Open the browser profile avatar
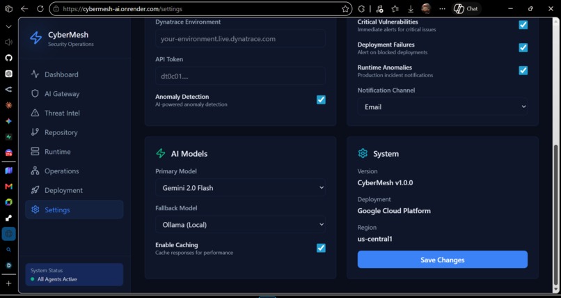The height and width of the screenshot is (298, 561). (x=426, y=9)
